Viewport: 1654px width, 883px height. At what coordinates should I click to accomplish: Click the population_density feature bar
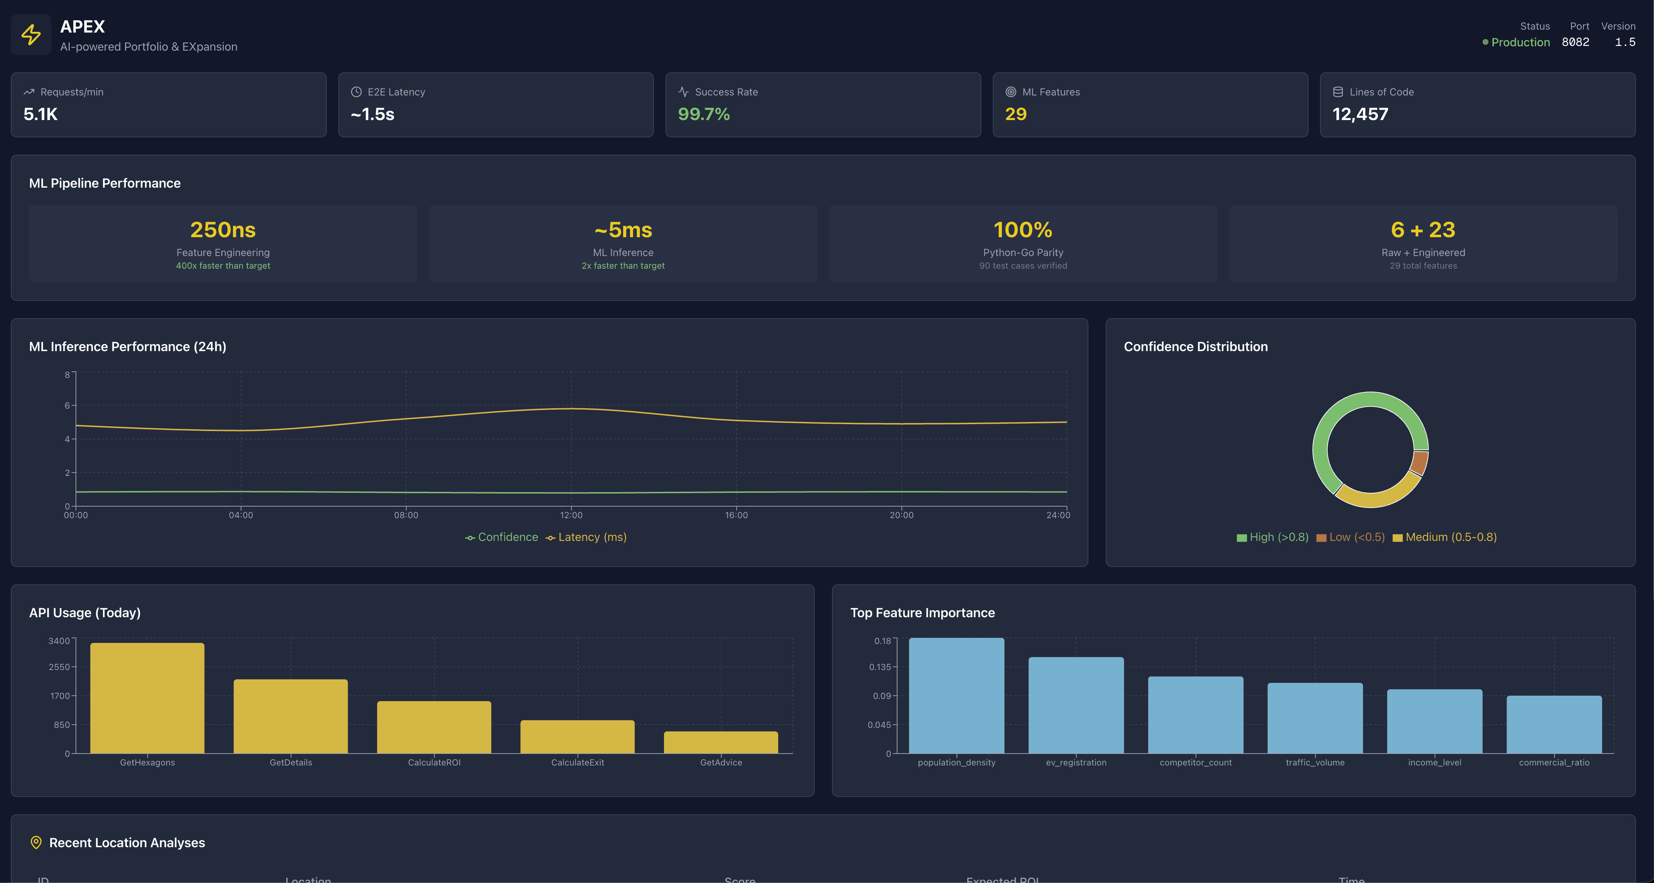(x=956, y=695)
